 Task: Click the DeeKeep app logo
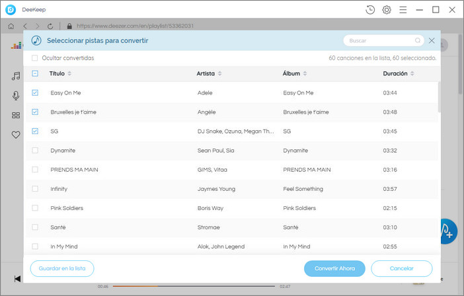click(11, 10)
